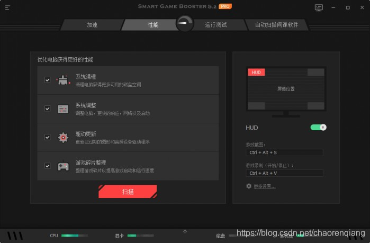Click the Ctrl + Alt + S hotkey field
The width and height of the screenshot is (370, 243).
pos(284,152)
